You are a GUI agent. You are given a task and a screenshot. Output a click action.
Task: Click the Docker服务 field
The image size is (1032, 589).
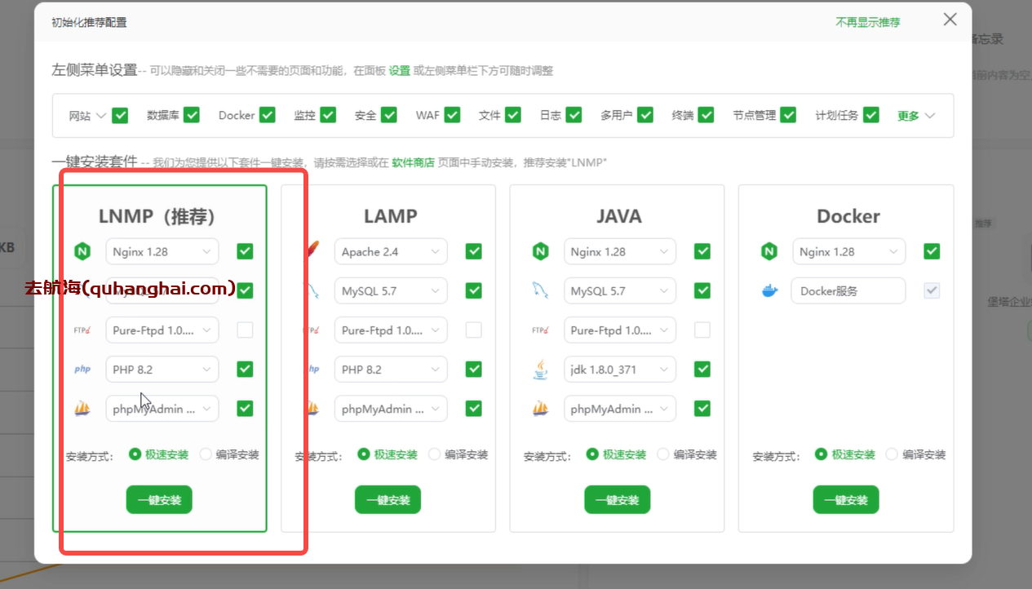[848, 291]
